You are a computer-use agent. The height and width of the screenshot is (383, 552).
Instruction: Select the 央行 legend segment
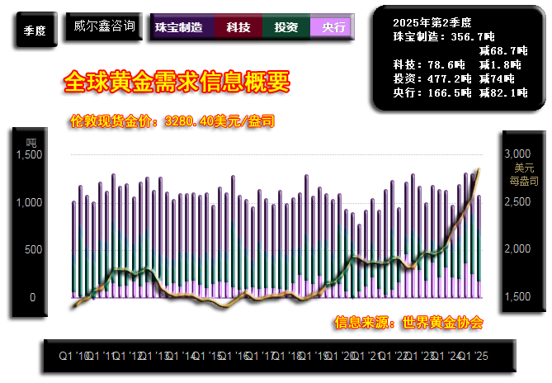tap(332, 26)
